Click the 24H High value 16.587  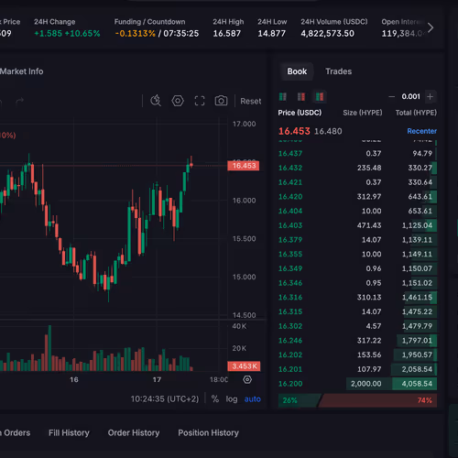227,33
